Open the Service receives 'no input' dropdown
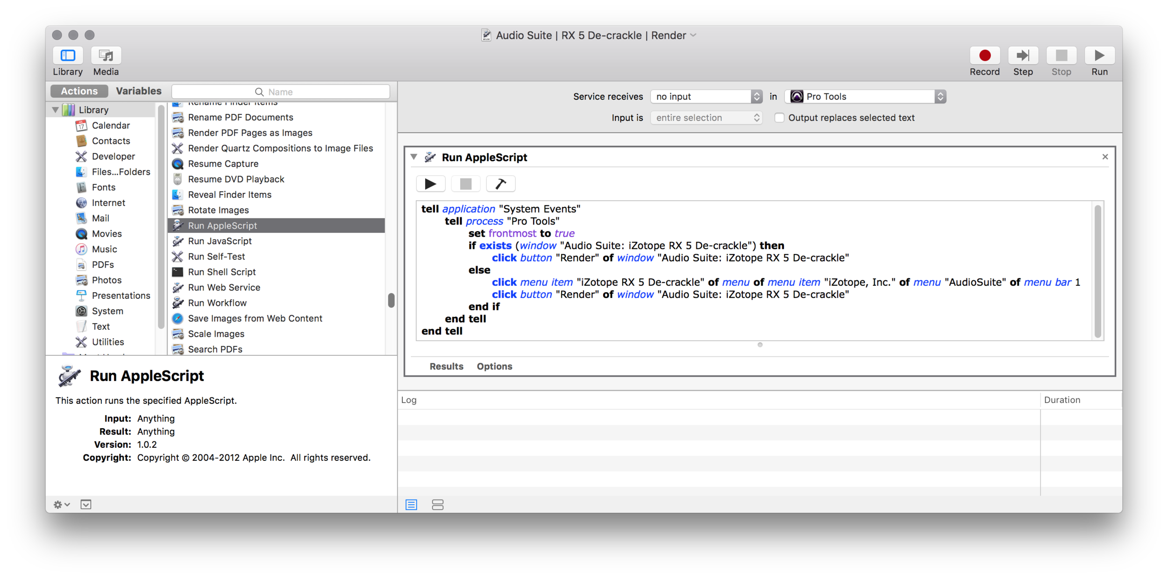Viewport: 1168px width, 578px height. [x=706, y=97]
